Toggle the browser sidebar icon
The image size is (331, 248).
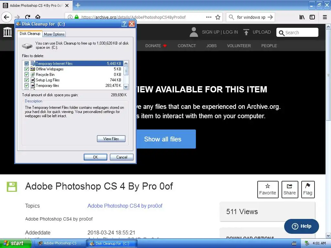(312, 17)
